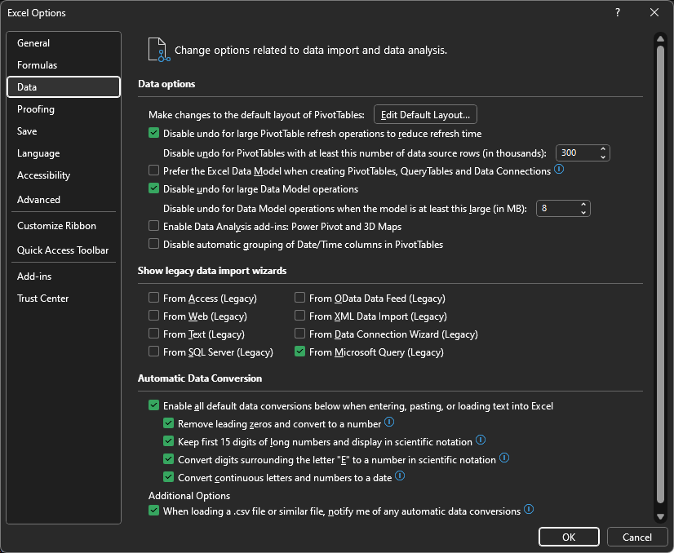Open Customize Ribbon settings
The image size is (674, 553).
64,226
